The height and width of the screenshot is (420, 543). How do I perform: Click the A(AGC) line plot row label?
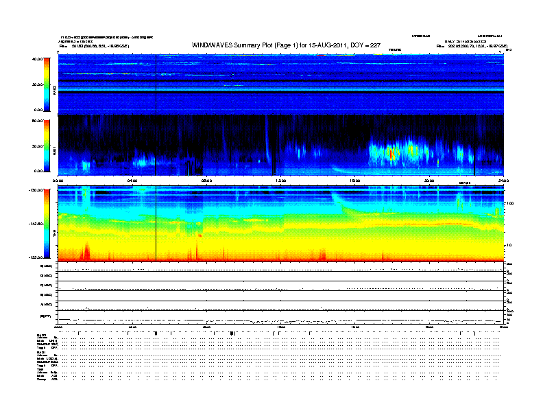[47, 305]
